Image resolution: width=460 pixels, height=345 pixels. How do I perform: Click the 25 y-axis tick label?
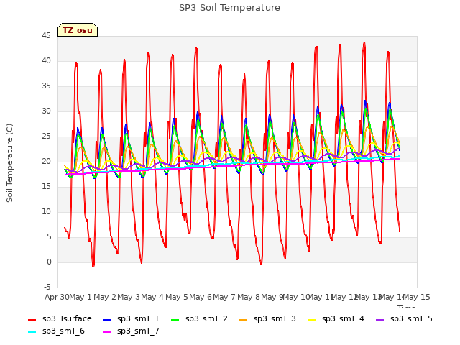pyautogui.click(x=46, y=137)
